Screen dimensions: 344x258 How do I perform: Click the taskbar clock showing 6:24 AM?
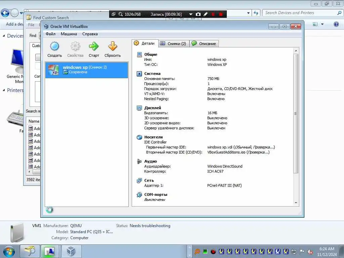(327, 252)
